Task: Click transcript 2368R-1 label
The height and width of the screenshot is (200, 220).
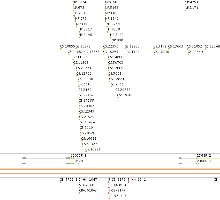Action: click(x=204, y=161)
